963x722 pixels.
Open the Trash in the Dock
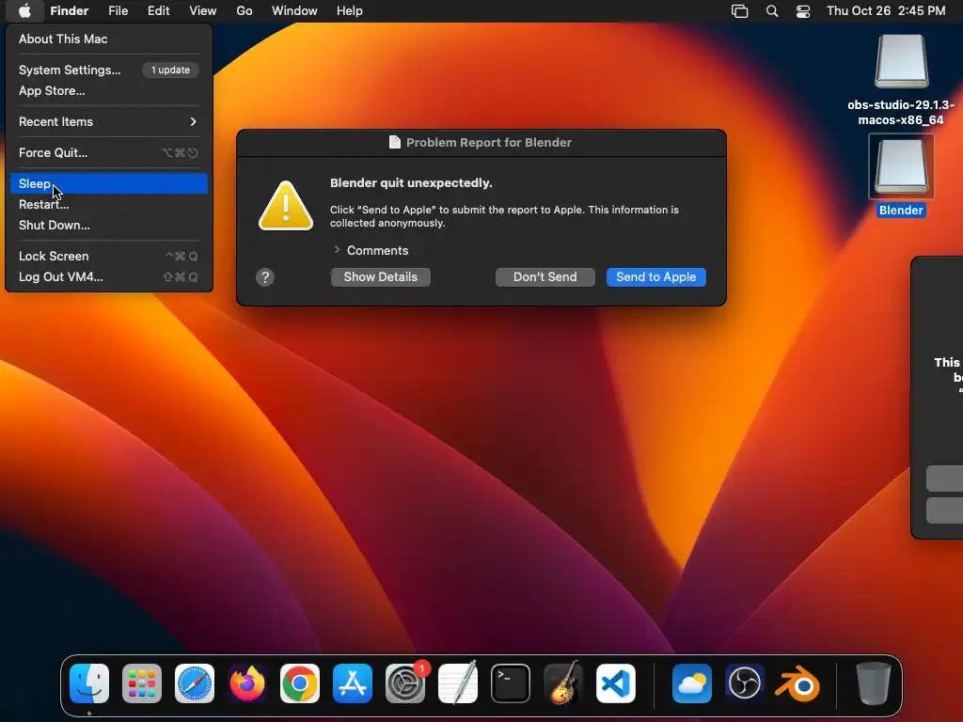tap(874, 683)
